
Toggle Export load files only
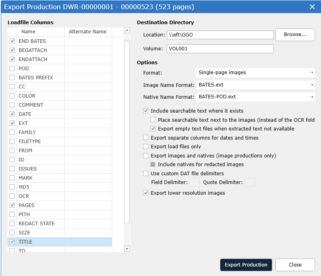point(145,146)
